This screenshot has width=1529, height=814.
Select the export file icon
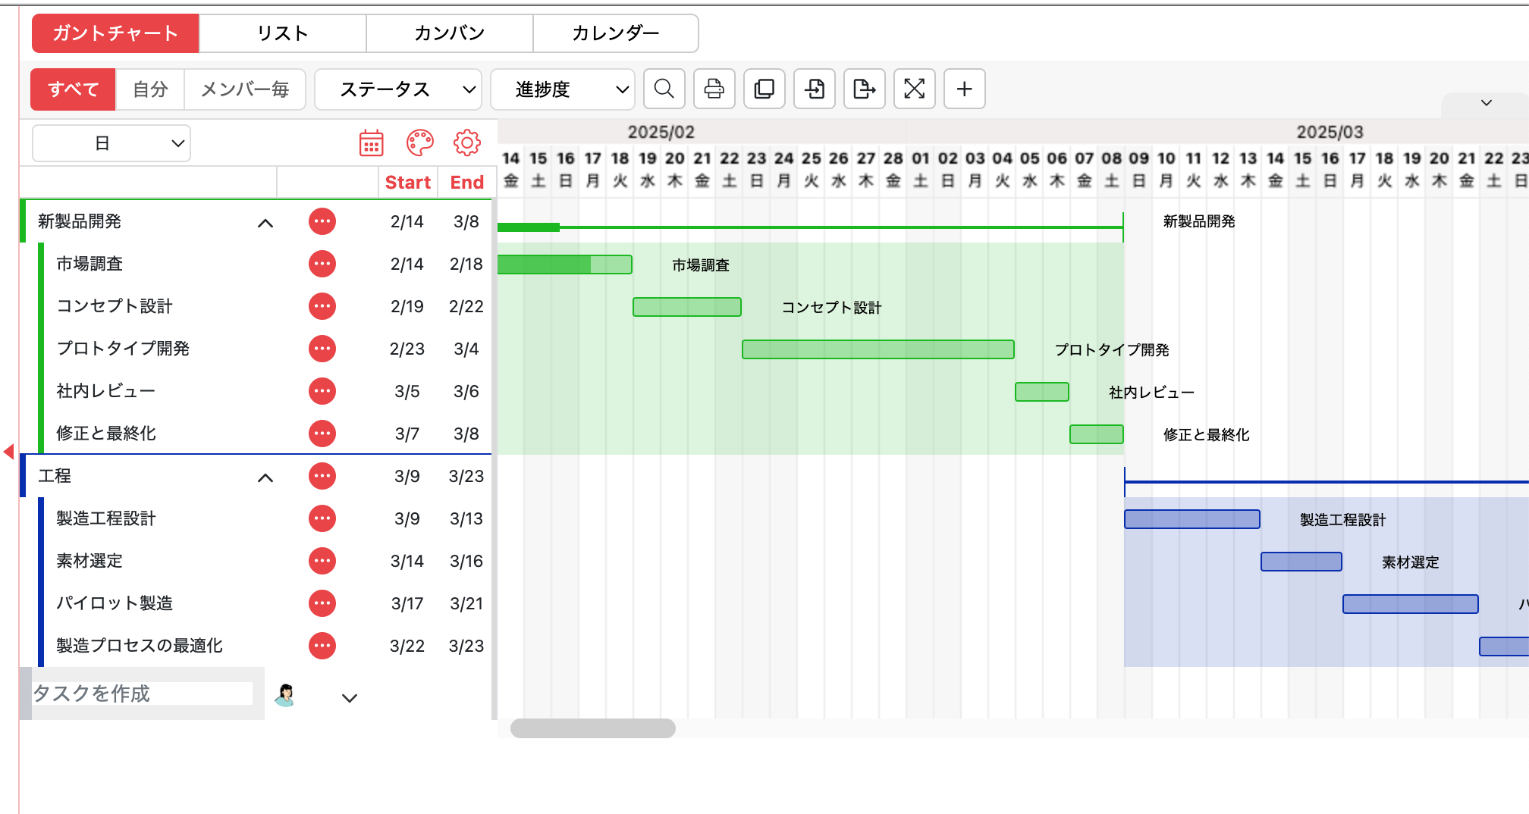(x=864, y=89)
